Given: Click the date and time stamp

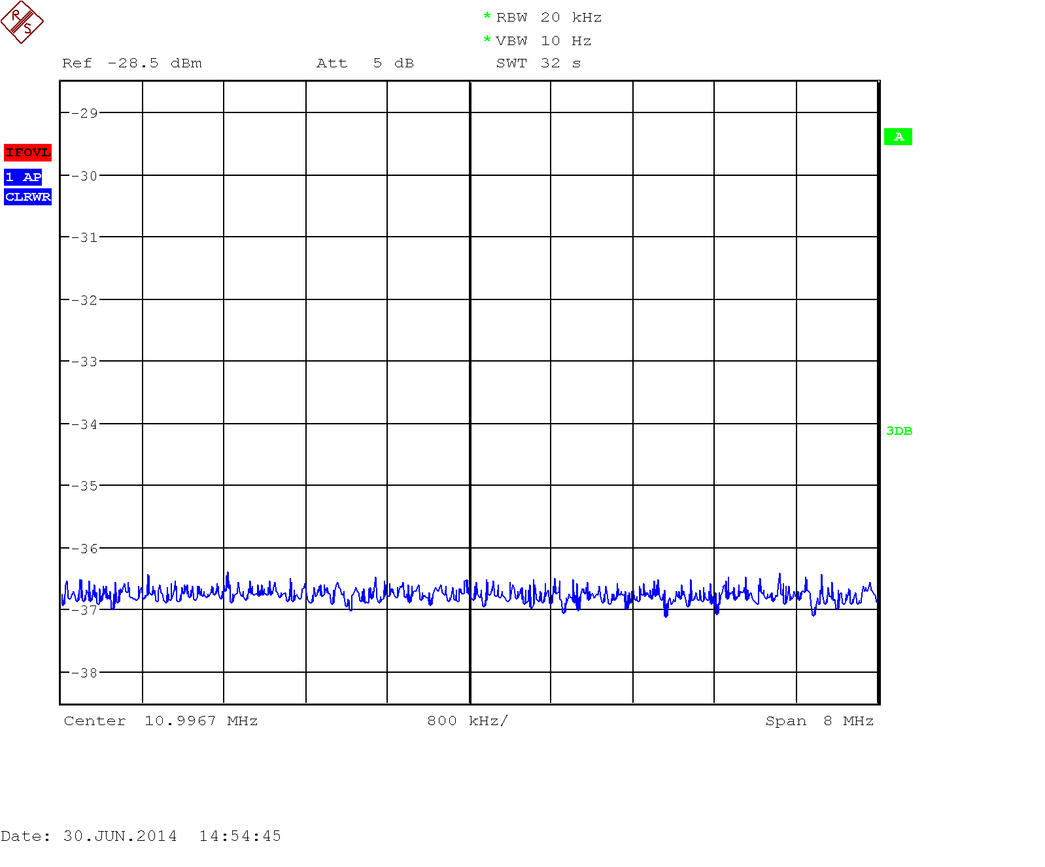Looking at the screenshot, I should pyautogui.click(x=141, y=836).
